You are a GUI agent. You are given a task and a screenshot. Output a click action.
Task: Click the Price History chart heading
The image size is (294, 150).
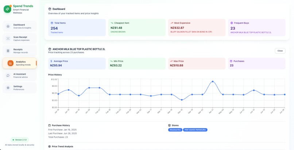pyautogui.click(x=55, y=75)
